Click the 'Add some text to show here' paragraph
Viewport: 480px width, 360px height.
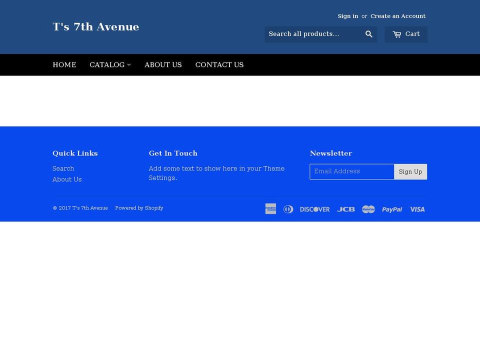point(216,173)
